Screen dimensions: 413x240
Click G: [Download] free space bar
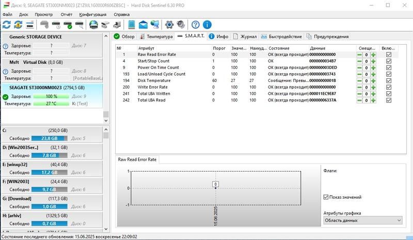tap(49, 207)
